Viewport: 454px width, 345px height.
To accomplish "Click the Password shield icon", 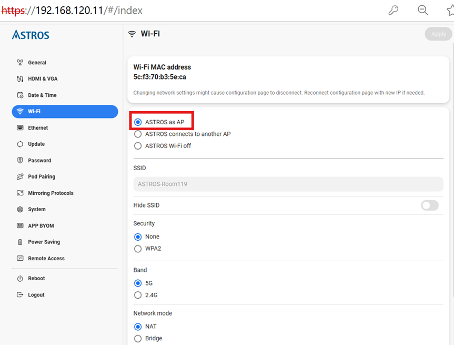I will [20, 161].
